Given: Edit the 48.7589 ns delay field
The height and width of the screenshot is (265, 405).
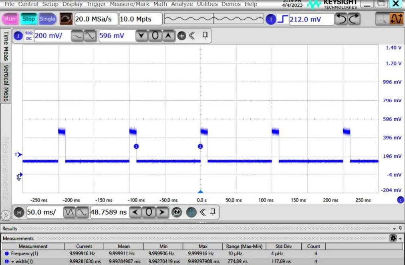Looking at the screenshot, I should pos(109,212).
